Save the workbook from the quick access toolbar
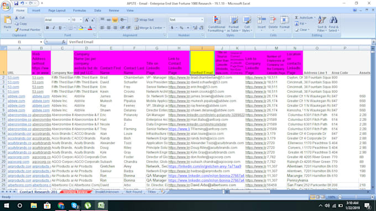The height and width of the screenshot is (211, 376). pyautogui.click(x=16, y=3)
